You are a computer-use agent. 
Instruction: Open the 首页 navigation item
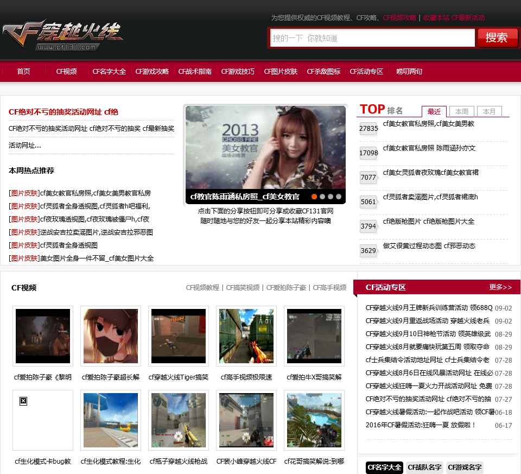point(23,72)
